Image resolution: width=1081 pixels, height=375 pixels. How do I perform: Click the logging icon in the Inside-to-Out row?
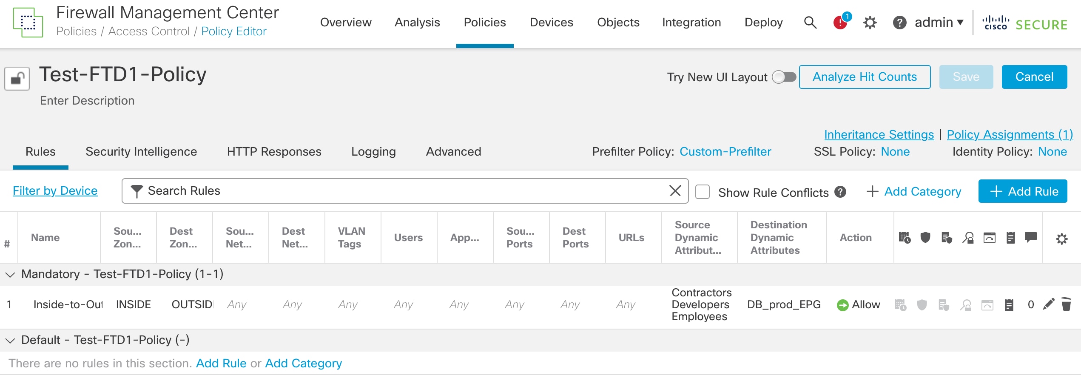[1009, 305]
